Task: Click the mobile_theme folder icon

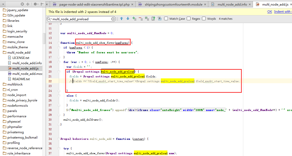Action: point(5,47)
